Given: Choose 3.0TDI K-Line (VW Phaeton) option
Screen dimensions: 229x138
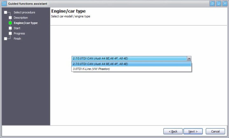Looking at the screenshot, I should click(x=131, y=69).
